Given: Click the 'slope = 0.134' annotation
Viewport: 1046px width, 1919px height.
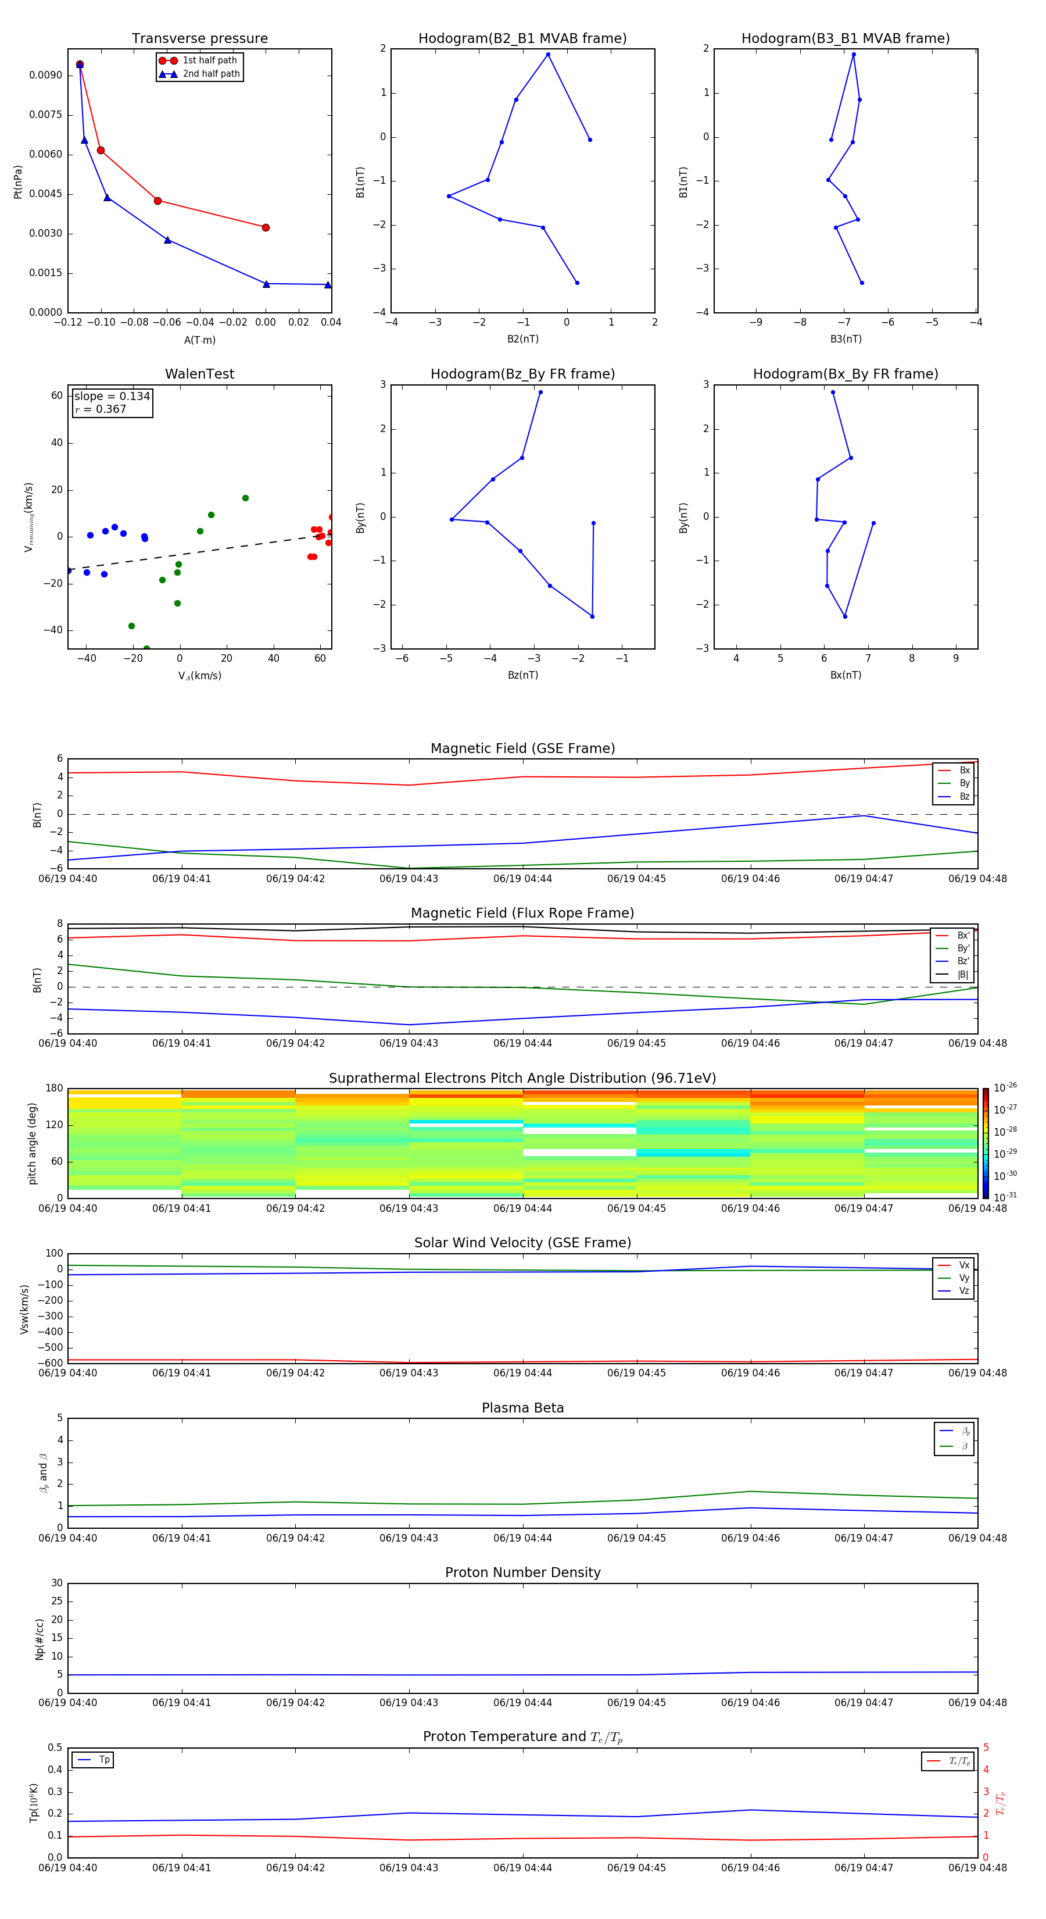Looking at the screenshot, I should [112, 397].
